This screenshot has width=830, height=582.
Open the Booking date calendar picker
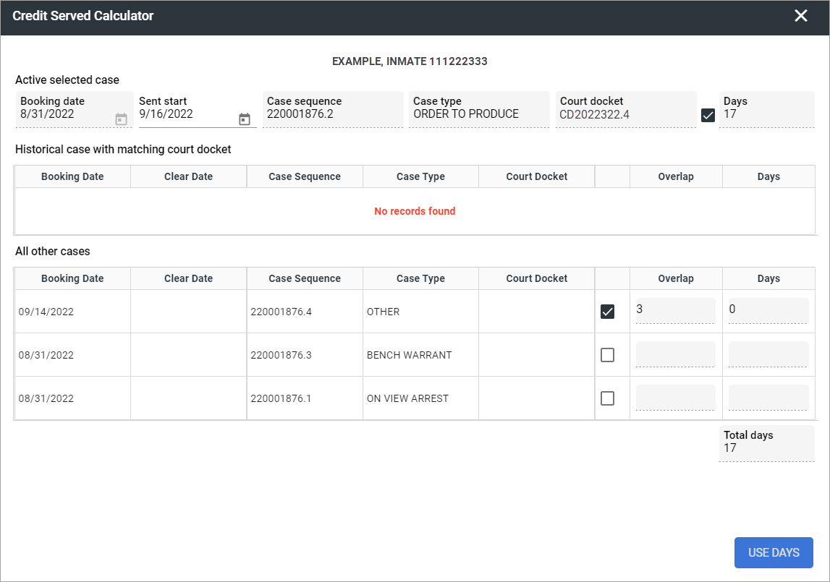coord(122,119)
